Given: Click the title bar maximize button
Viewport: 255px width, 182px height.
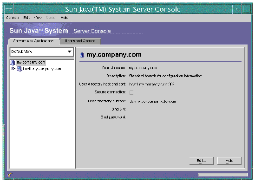Looking at the screenshot, I should click(x=246, y=9).
